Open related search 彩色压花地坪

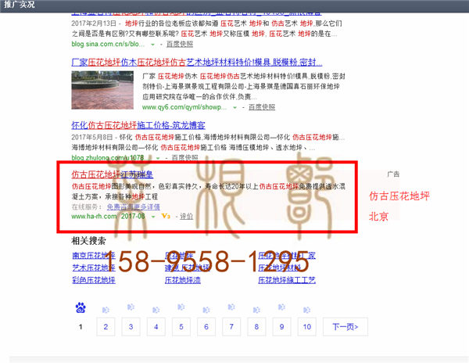(94, 280)
